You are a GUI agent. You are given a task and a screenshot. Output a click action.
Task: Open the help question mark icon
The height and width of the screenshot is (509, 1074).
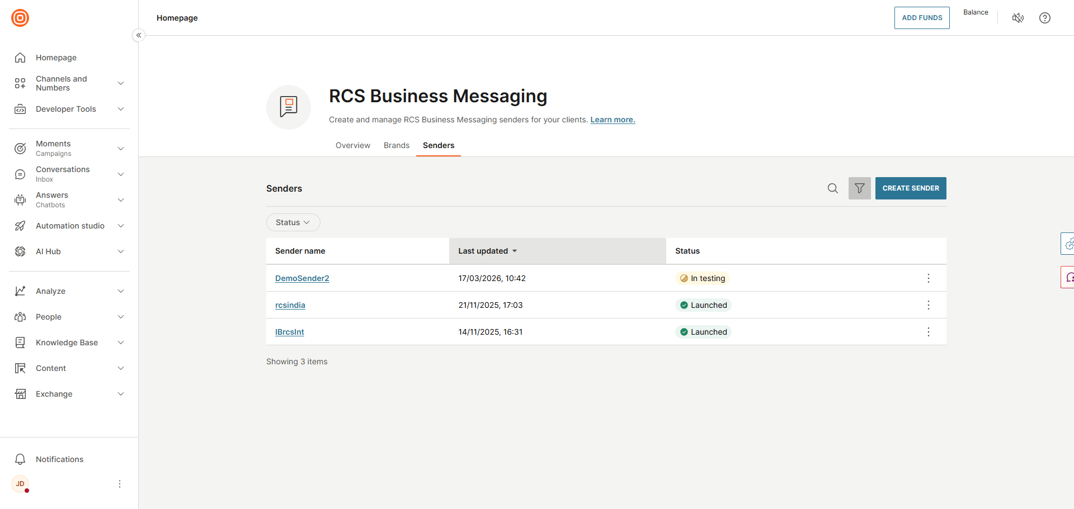click(1045, 17)
